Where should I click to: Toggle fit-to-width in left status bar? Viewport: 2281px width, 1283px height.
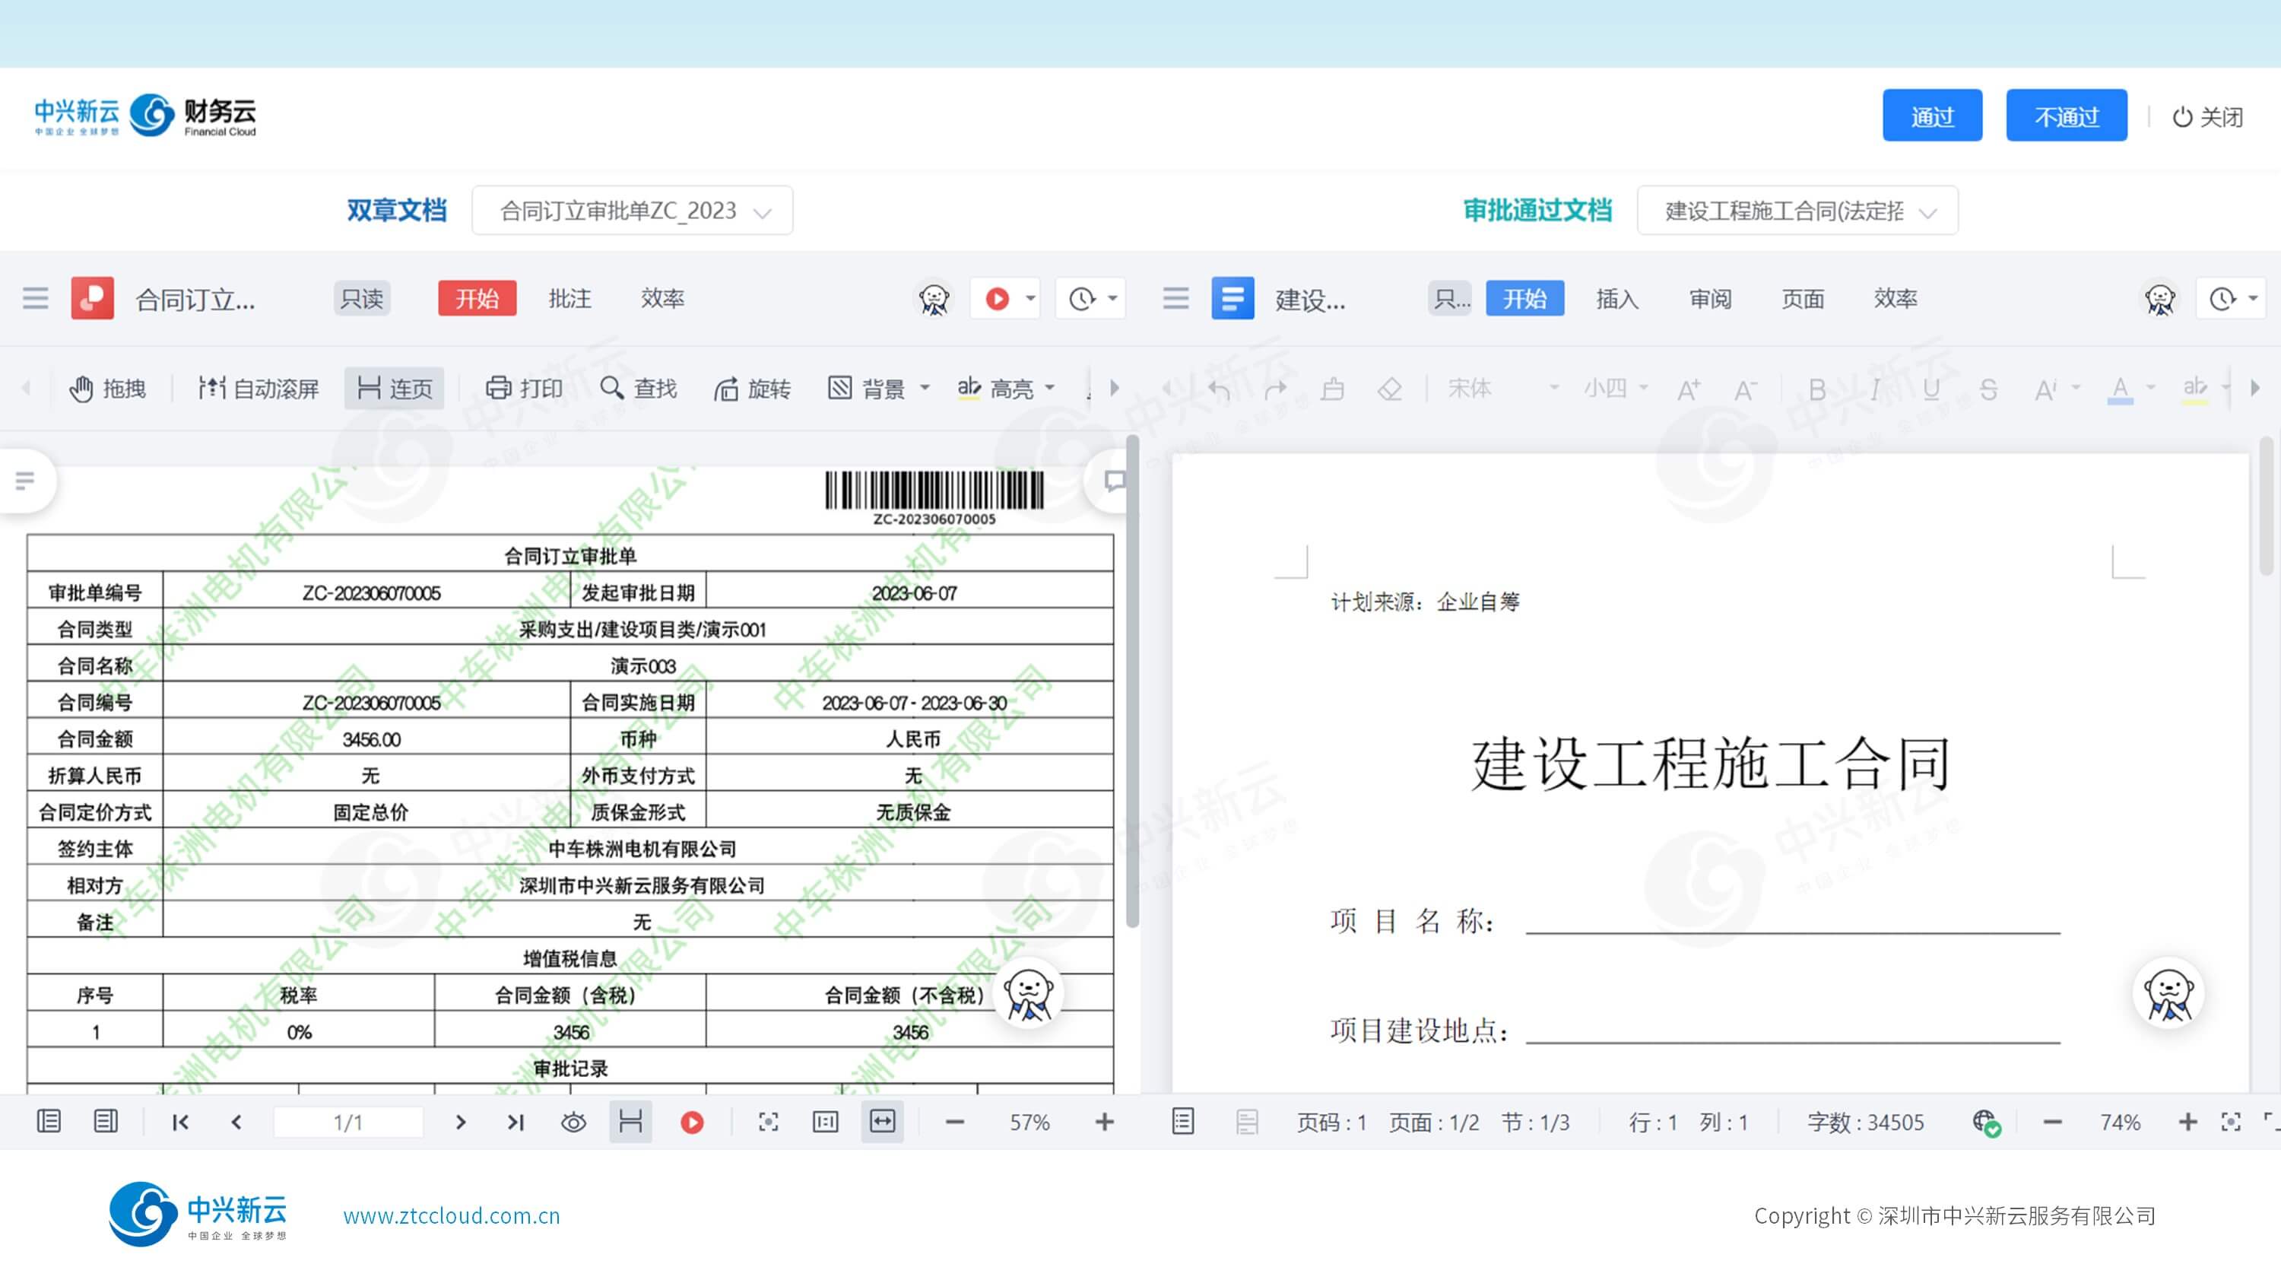pos(882,1122)
